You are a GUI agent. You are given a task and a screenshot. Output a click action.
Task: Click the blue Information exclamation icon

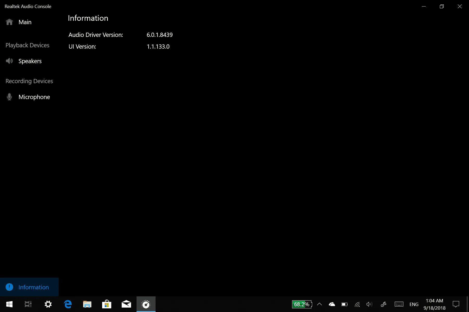pyautogui.click(x=9, y=287)
